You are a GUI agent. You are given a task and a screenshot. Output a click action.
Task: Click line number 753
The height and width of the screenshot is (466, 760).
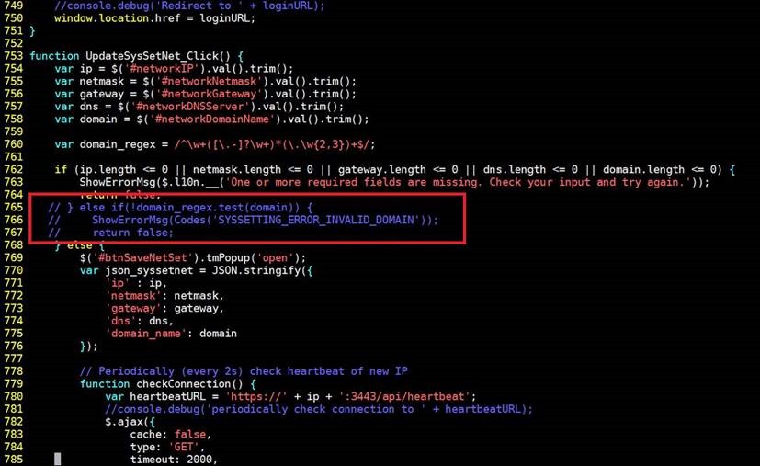point(14,56)
